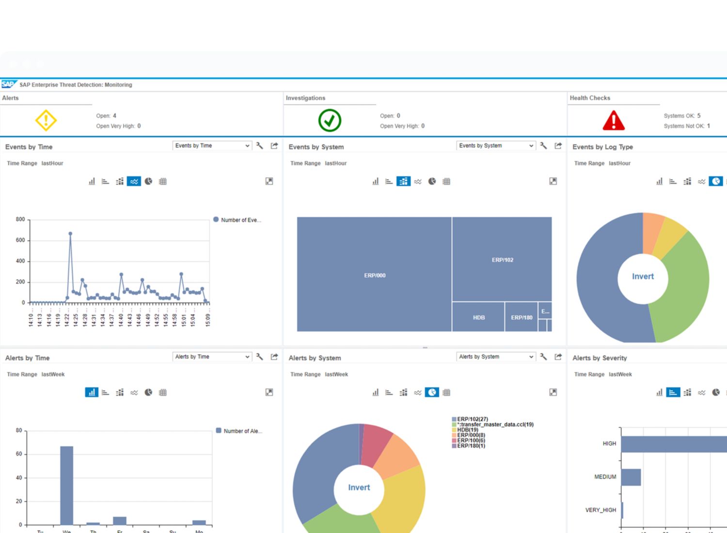Click export icon in Events by System panel
The image size is (727, 533).
(558, 146)
